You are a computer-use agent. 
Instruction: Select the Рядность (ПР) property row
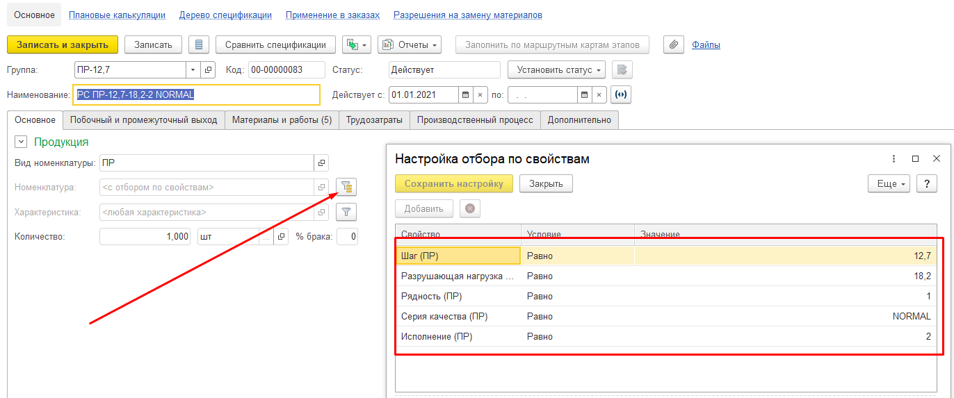[x=666, y=296]
